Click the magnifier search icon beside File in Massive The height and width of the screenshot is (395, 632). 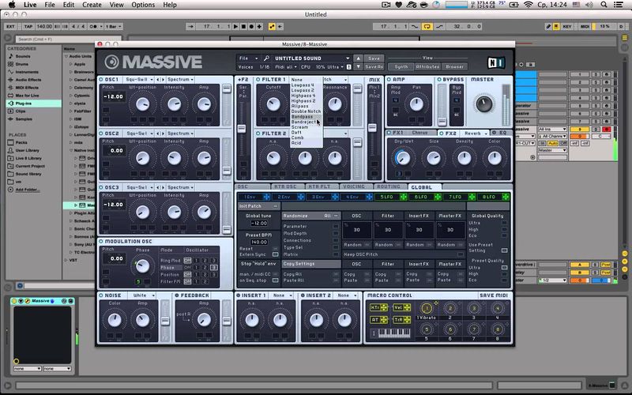click(x=266, y=58)
